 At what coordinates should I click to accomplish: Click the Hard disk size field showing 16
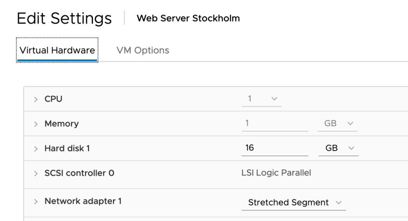[275, 148]
